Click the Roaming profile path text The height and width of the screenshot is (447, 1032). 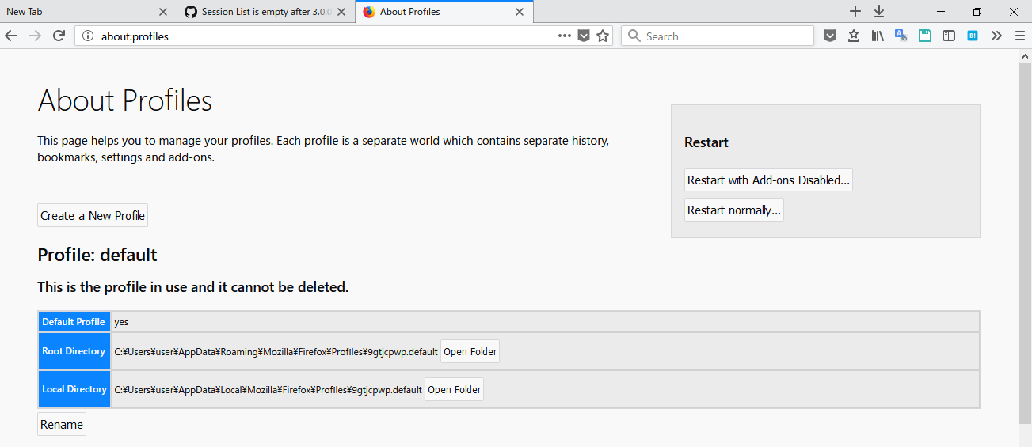(x=276, y=352)
